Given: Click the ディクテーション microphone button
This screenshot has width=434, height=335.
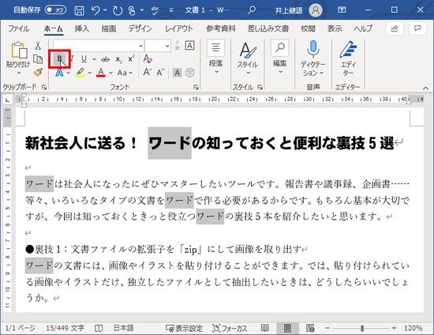Looking at the screenshot, I should coord(313,58).
